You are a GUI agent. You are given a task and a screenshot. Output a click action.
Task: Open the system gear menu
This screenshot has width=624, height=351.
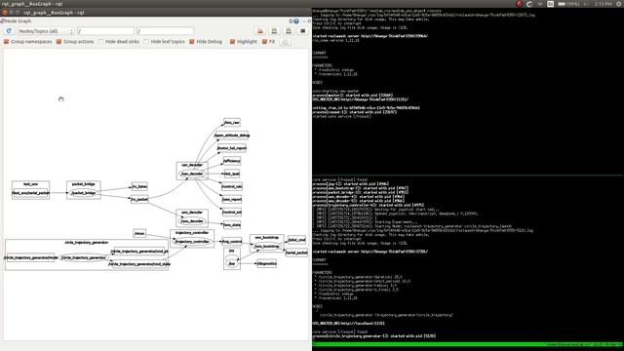tap(619, 4)
